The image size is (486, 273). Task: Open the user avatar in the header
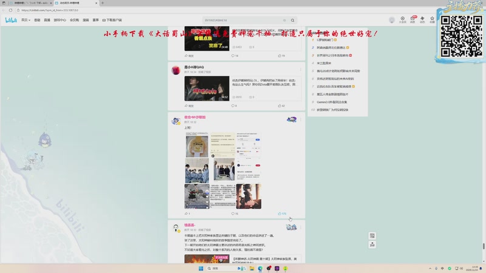(392, 20)
